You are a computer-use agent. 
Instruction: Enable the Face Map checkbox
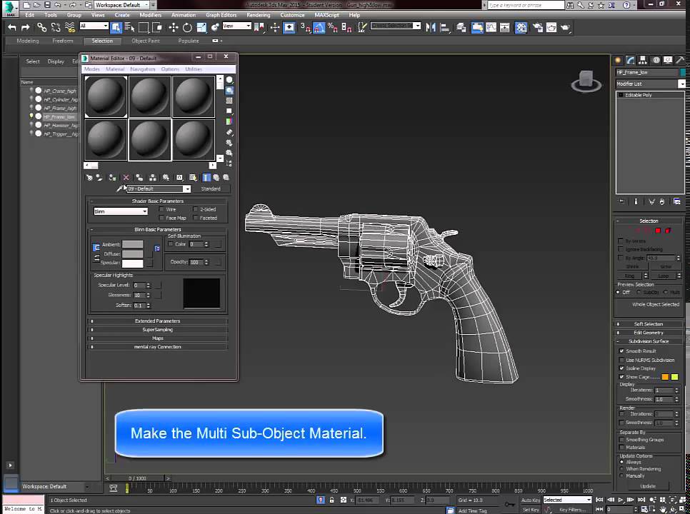(x=161, y=218)
